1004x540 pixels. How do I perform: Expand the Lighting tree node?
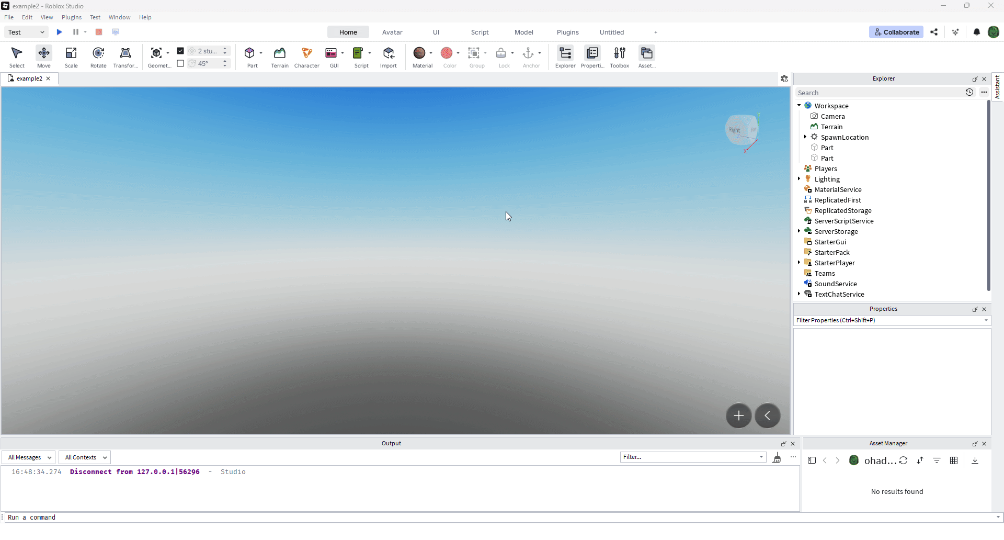tap(799, 179)
